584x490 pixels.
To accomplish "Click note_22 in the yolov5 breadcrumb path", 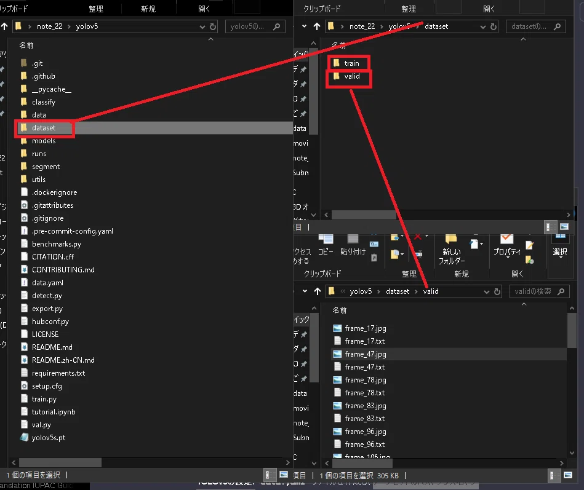I will [49, 26].
